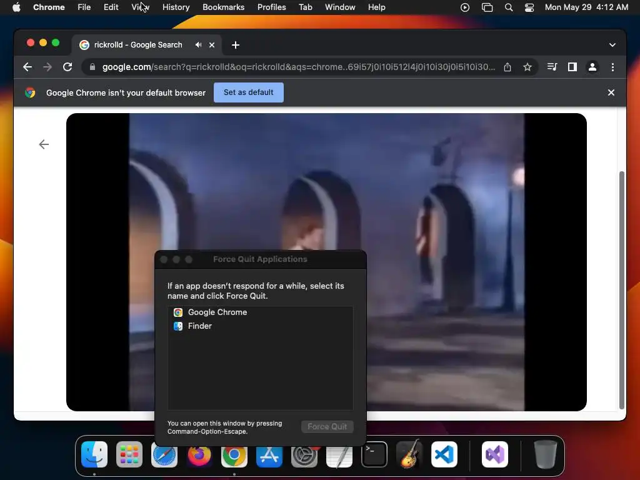The height and width of the screenshot is (480, 640).
Task: Open the media controls icon in toolbar
Action: click(x=552, y=67)
